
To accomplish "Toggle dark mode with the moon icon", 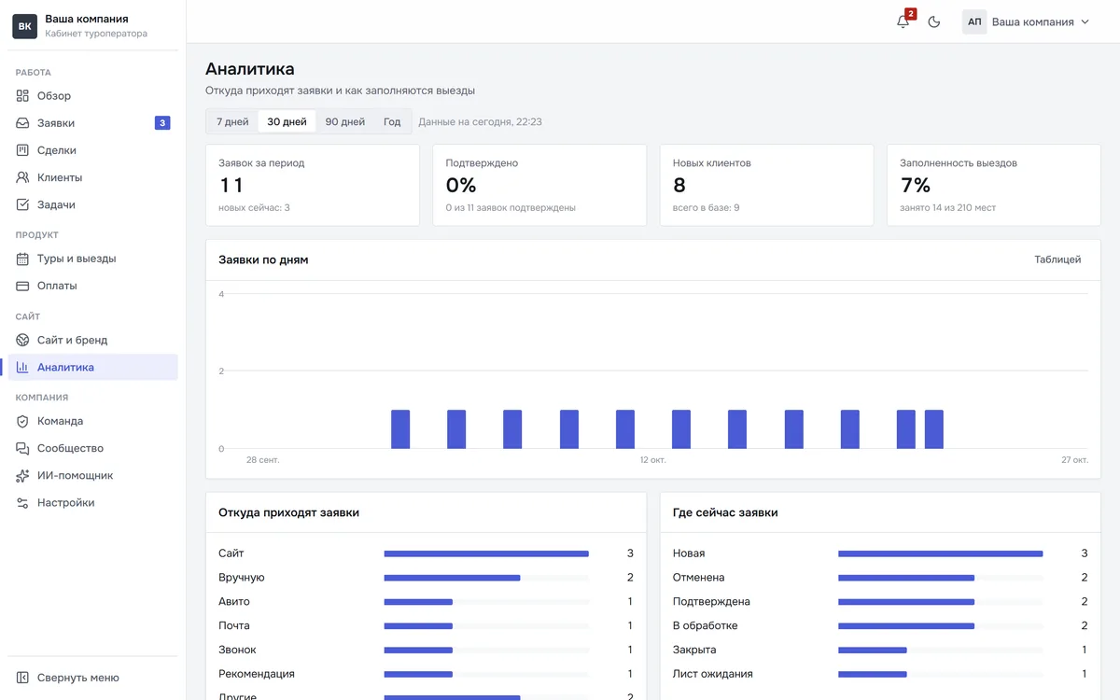I will pos(934,21).
